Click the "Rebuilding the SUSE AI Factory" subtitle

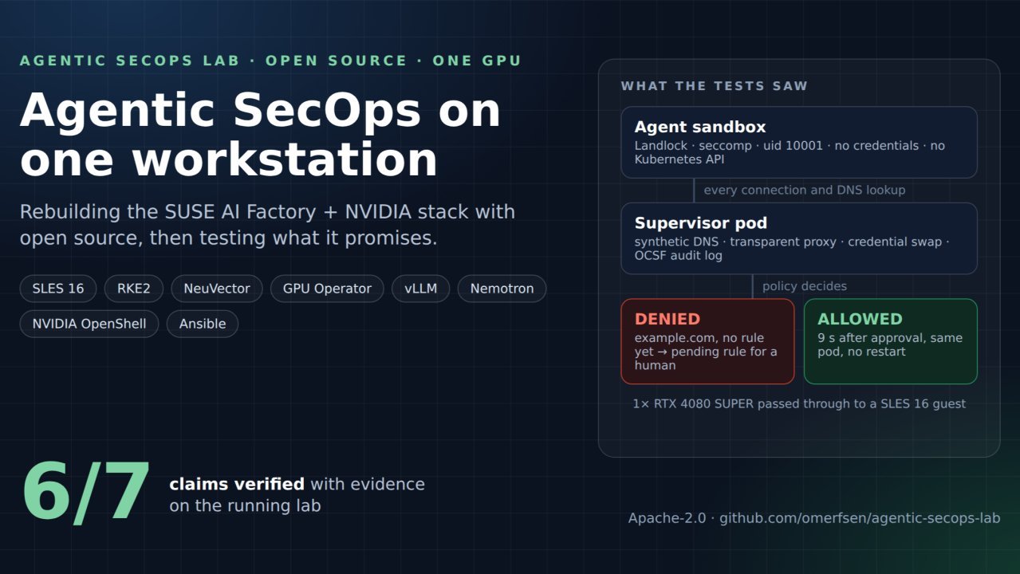point(267,225)
